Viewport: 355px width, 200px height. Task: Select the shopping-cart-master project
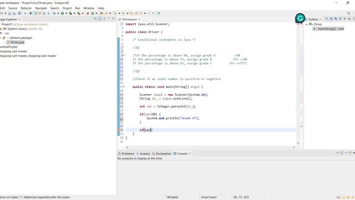13,51
